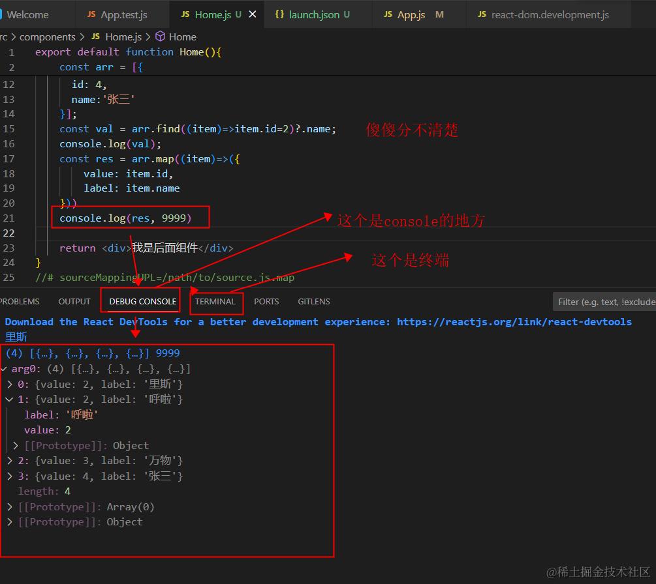
Task: Click the JS icon on App.js tab
Action: pos(388,14)
